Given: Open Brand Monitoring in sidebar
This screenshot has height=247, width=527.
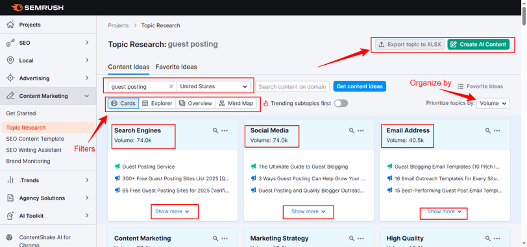Looking at the screenshot, I should [x=28, y=161].
